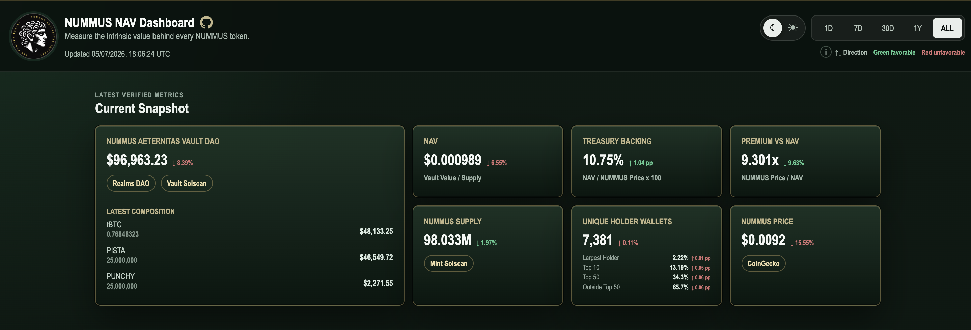
Task: Click the PISTA composition row label
Action: pos(116,250)
